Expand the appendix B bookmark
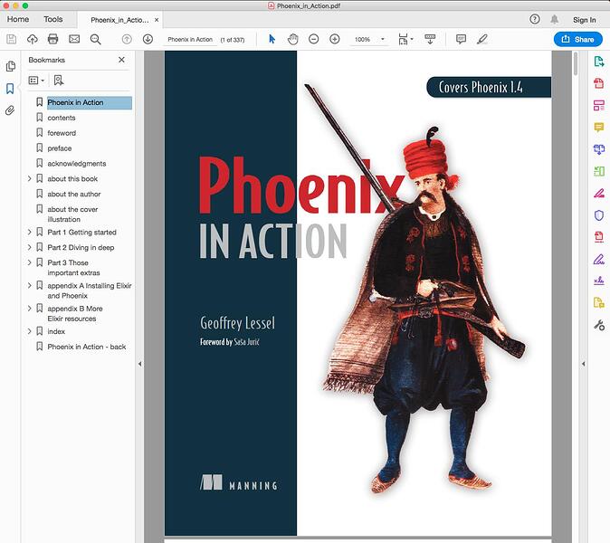The image size is (610, 543). [30, 308]
